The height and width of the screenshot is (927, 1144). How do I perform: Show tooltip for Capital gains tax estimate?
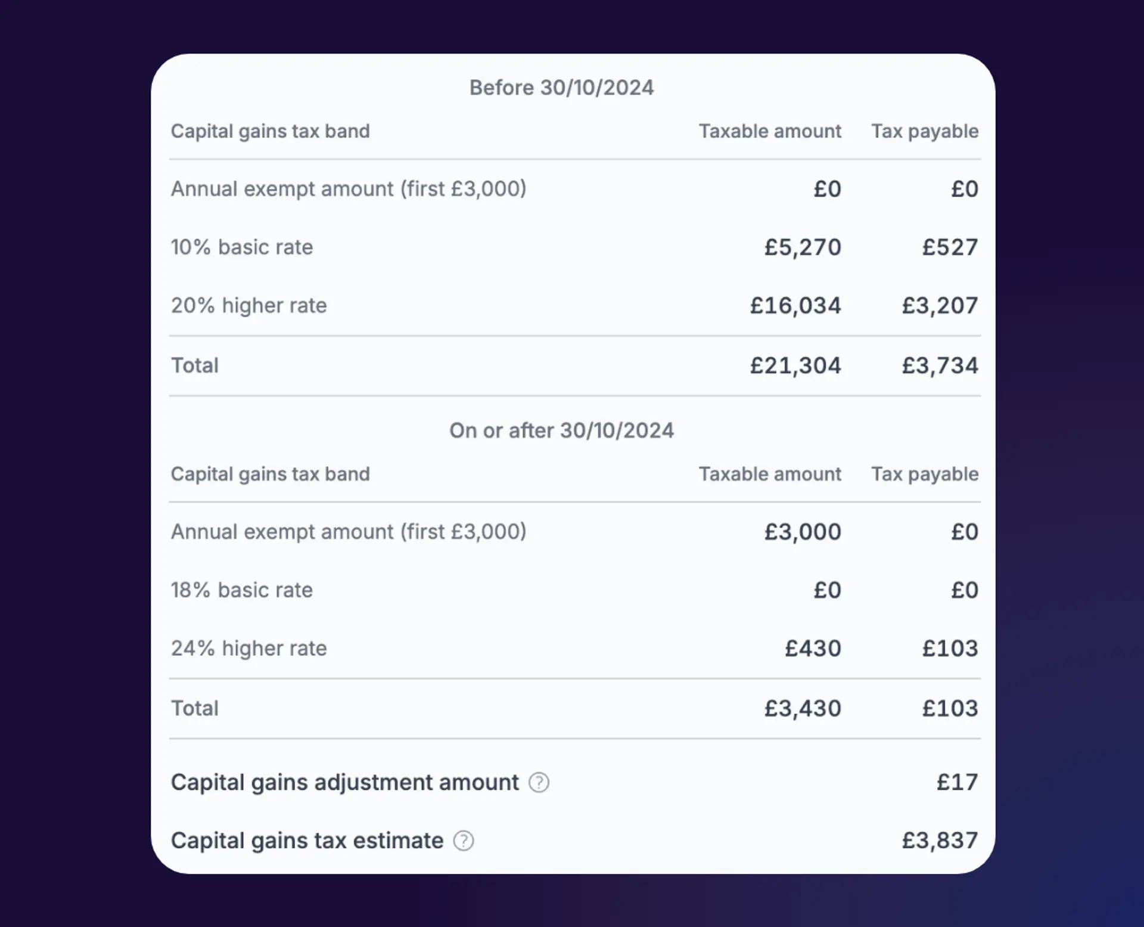click(463, 841)
